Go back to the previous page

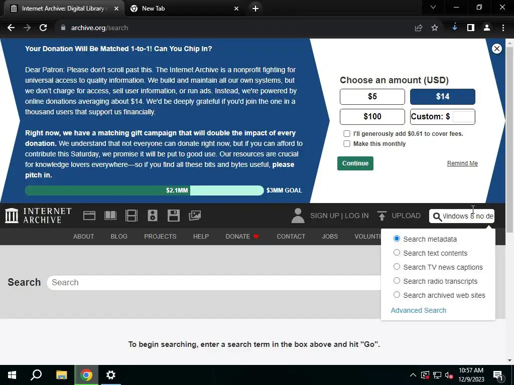(x=11, y=28)
